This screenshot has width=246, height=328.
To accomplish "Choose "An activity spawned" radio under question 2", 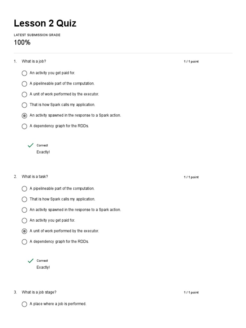I will point(24,210).
